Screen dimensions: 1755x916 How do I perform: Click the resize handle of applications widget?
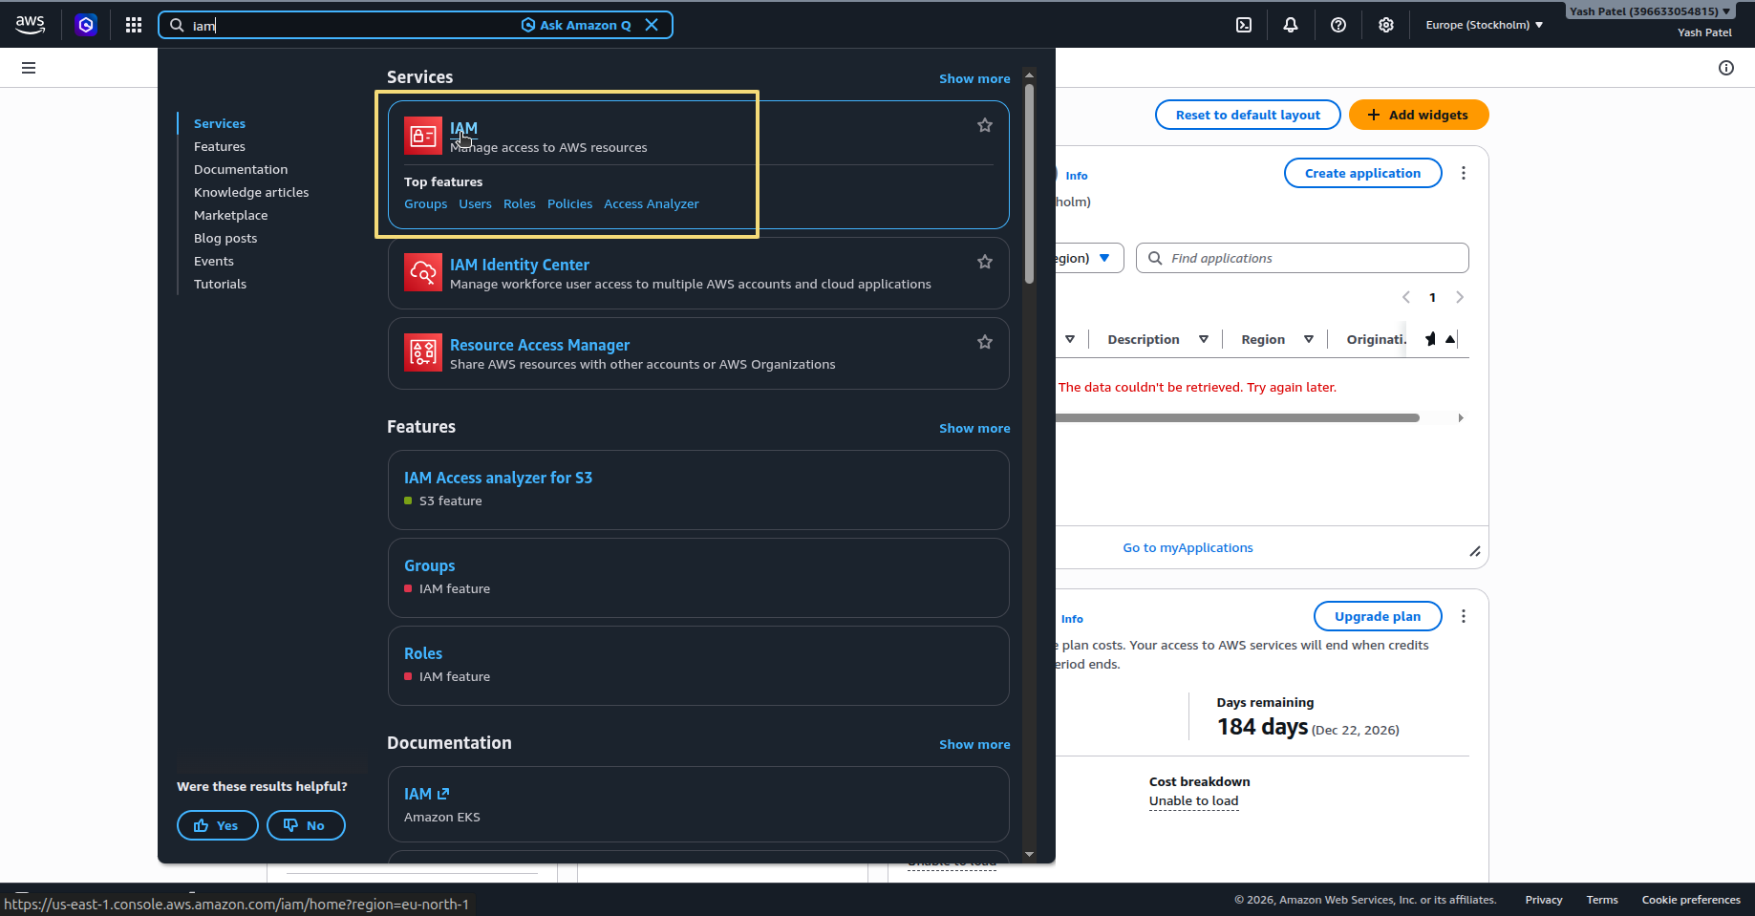[1475, 551]
